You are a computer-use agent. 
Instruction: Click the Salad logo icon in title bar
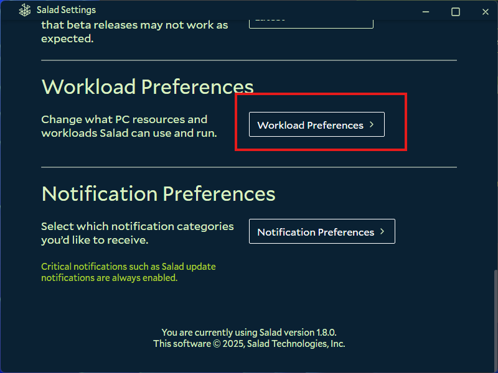pyautogui.click(x=25, y=10)
